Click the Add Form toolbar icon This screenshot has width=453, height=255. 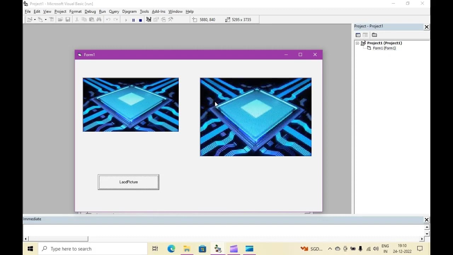41,20
